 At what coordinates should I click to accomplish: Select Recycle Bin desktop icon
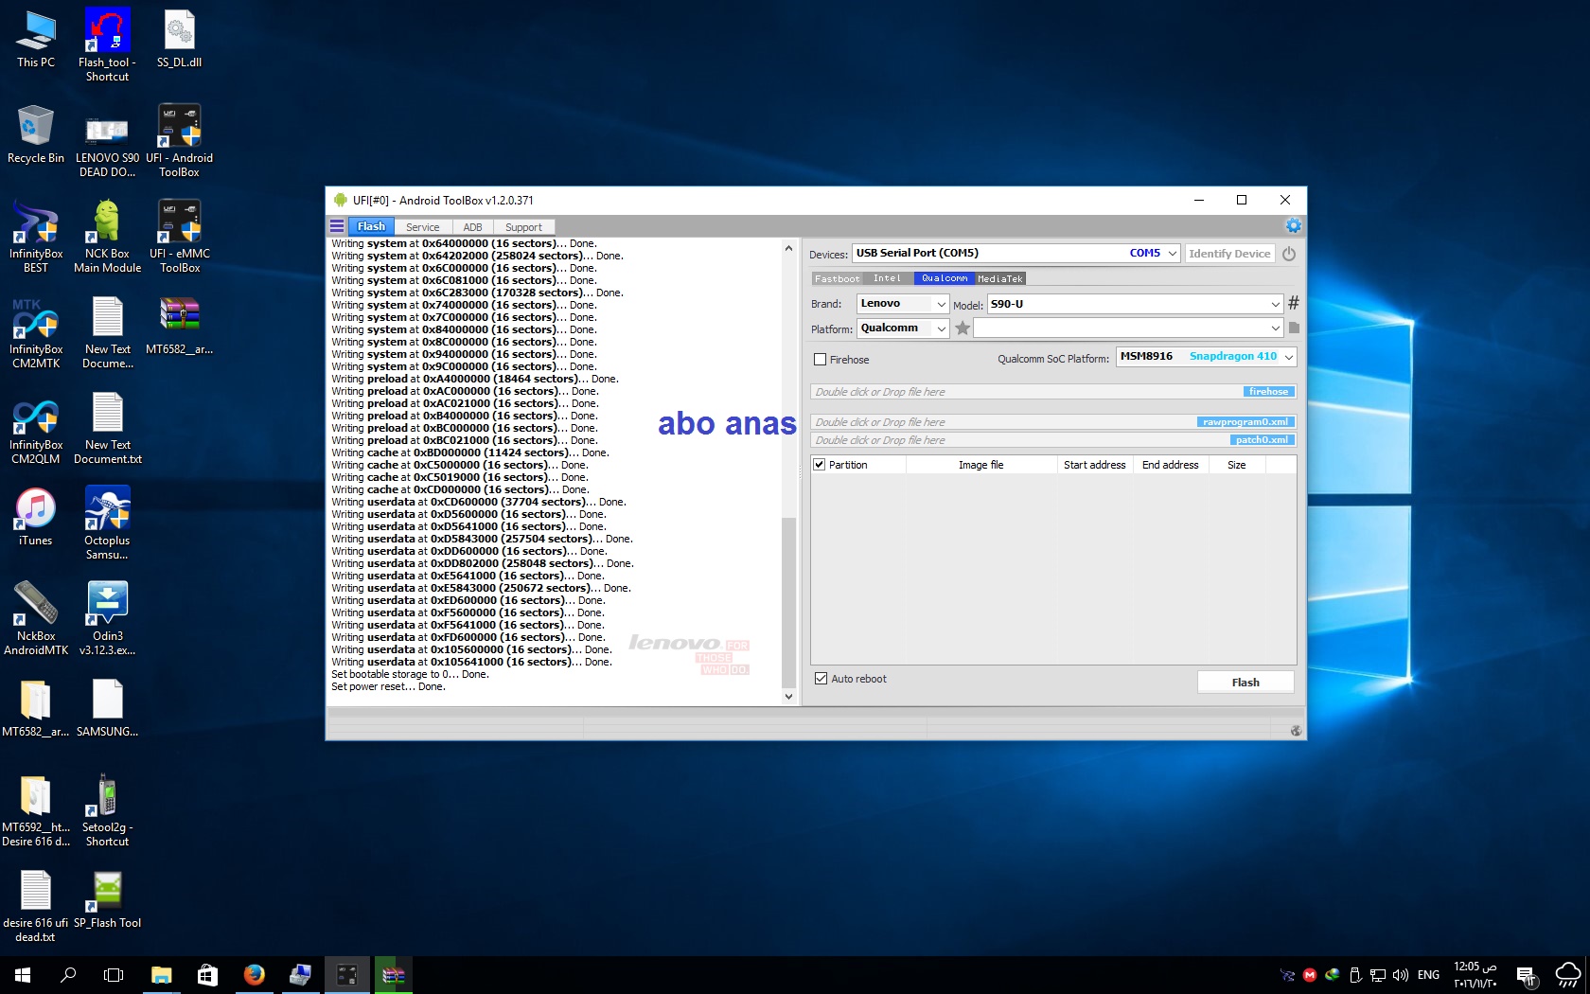pyautogui.click(x=36, y=134)
